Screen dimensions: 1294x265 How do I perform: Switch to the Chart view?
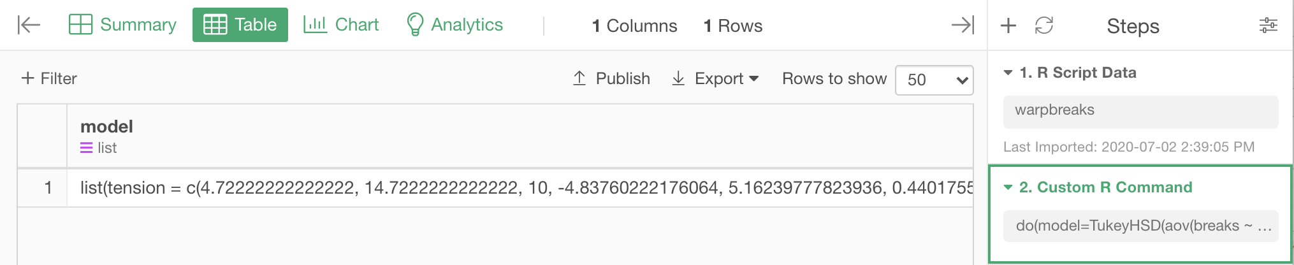point(341,25)
